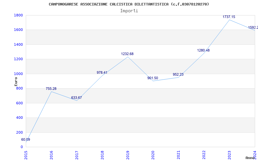This screenshot has height=161, width=258.
Task: Click the 1600 value on the Euro axis
Action: point(18,30)
